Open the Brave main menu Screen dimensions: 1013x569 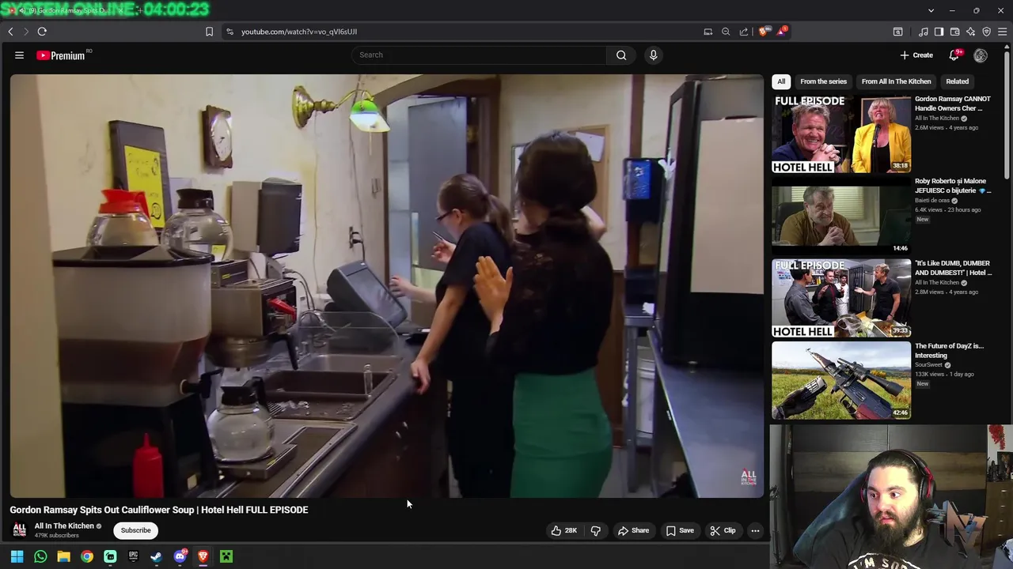click(x=1002, y=32)
